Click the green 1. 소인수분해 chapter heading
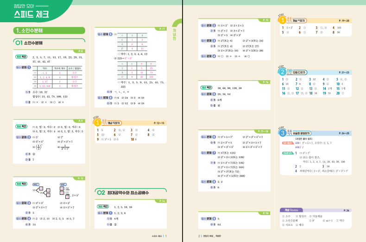 (x=49, y=31)
